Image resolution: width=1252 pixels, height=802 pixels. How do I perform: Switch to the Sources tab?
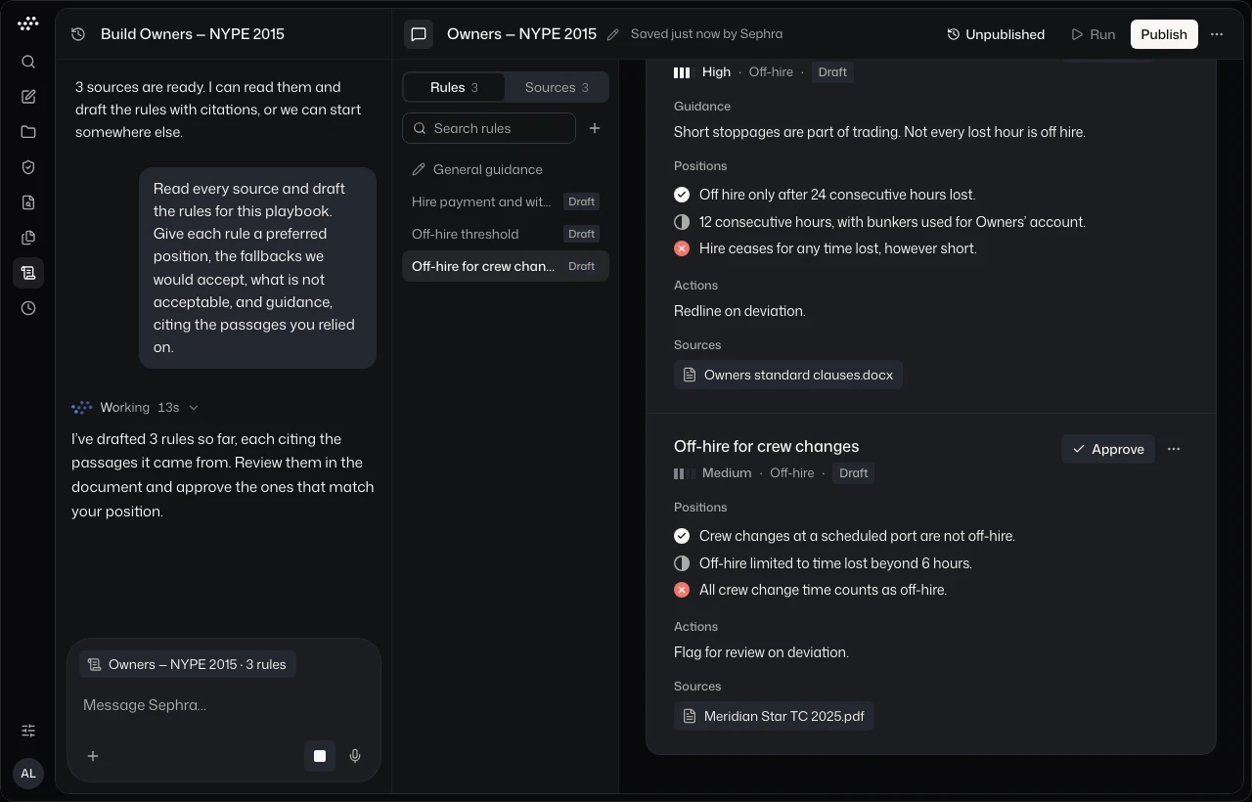pyautogui.click(x=557, y=87)
